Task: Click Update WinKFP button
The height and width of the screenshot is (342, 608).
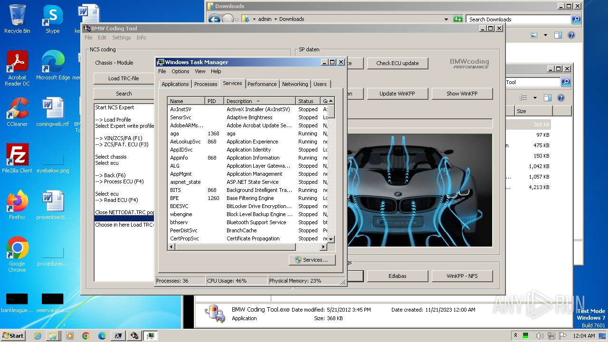Action: tap(397, 94)
